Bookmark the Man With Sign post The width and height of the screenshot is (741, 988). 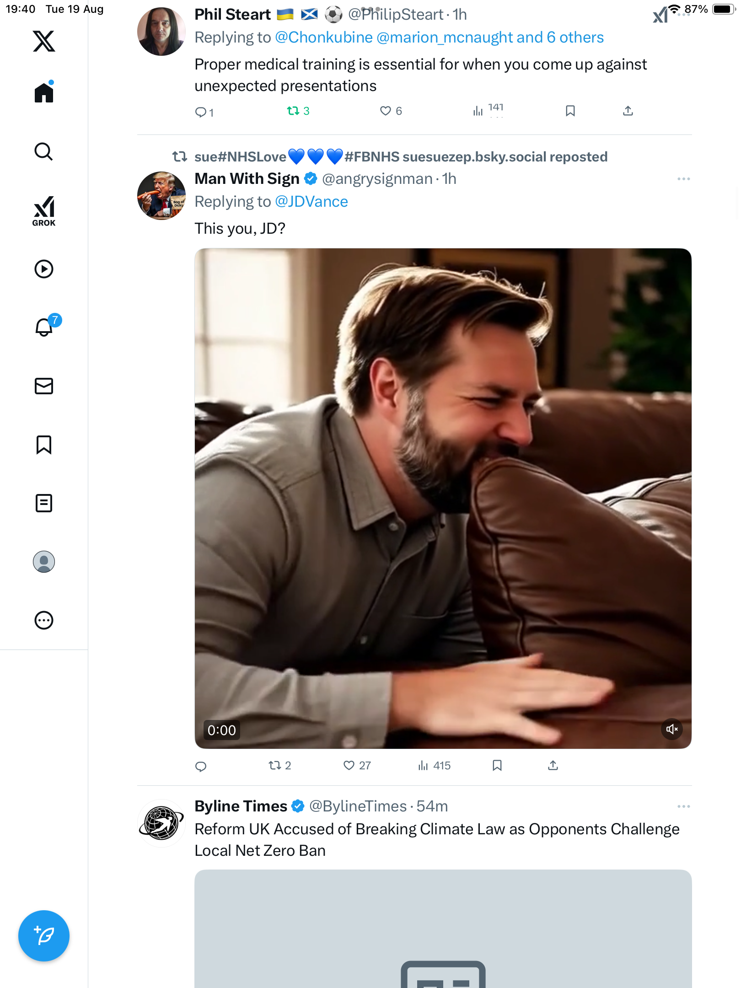point(497,765)
